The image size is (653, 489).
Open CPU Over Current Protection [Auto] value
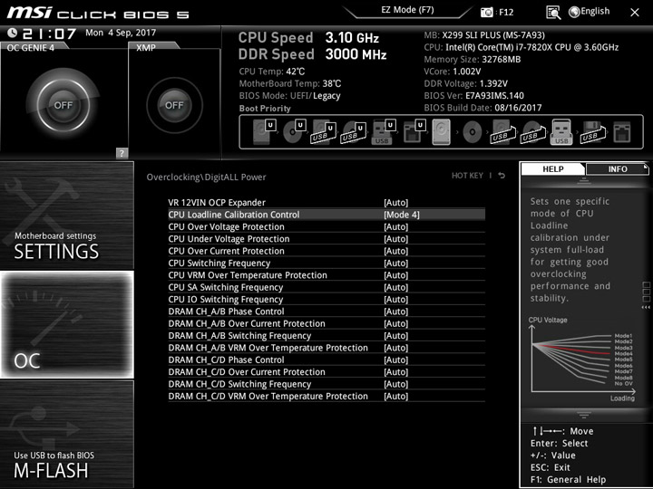396,251
